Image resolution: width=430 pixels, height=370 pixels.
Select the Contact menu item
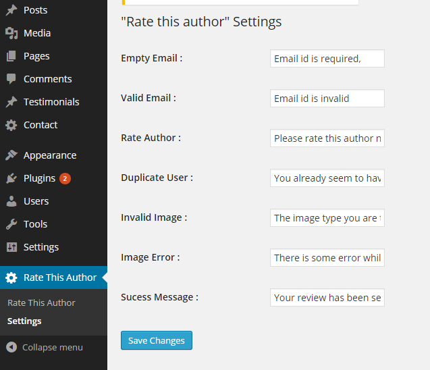click(53, 125)
